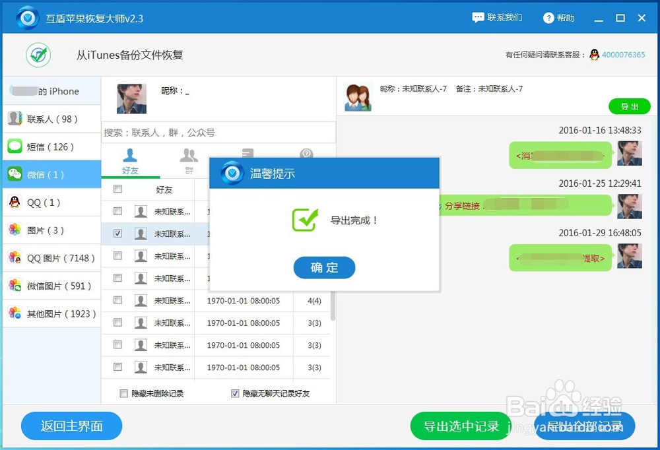Click the 联系我们 chat icon
The height and width of the screenshot is (450, 660).
tap(478, 18)
